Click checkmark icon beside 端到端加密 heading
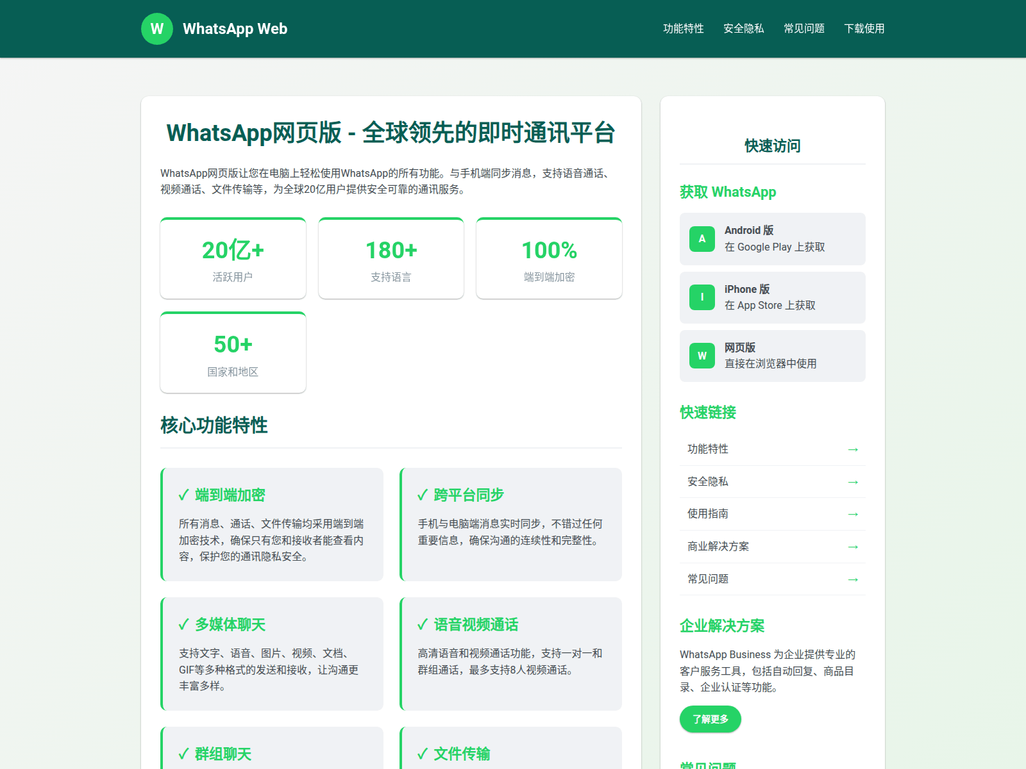This screenshot has width=1026, height=769. click(x=183, y=495)
